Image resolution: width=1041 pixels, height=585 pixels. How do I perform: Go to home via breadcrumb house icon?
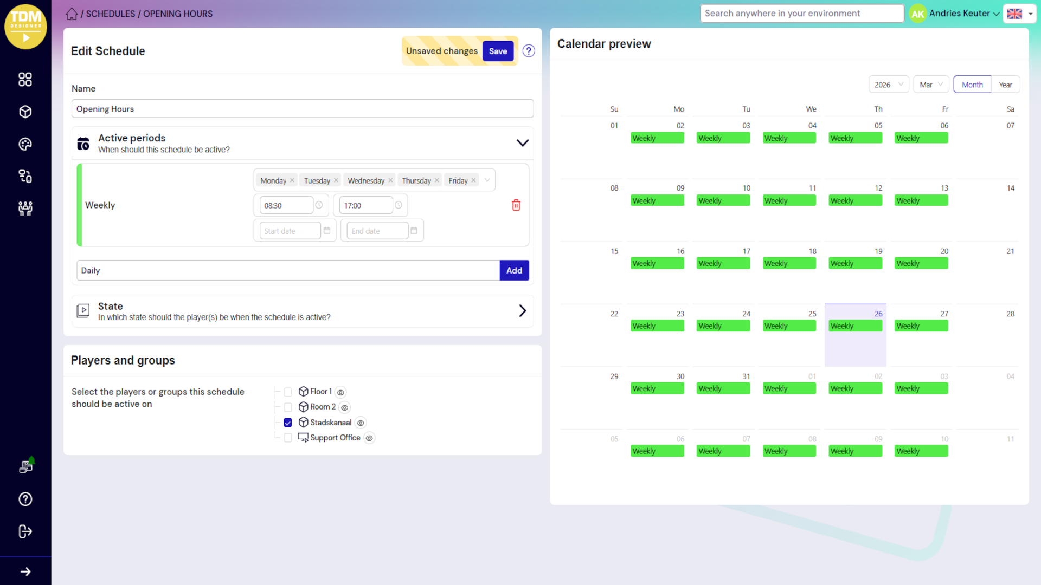(x=72, y=14)
